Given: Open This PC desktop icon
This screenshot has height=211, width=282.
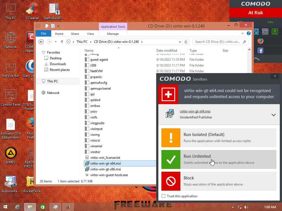Looking at the screenshot, I should click(x=11, y=11).
